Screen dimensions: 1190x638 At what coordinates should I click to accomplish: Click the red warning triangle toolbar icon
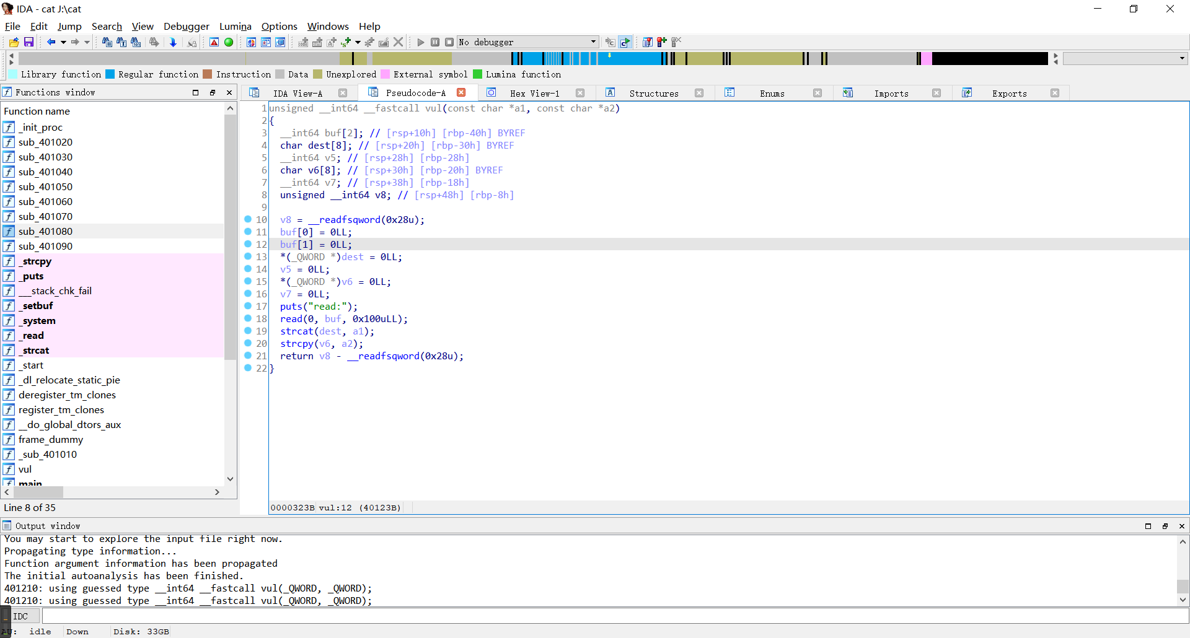tap(214, 42)
